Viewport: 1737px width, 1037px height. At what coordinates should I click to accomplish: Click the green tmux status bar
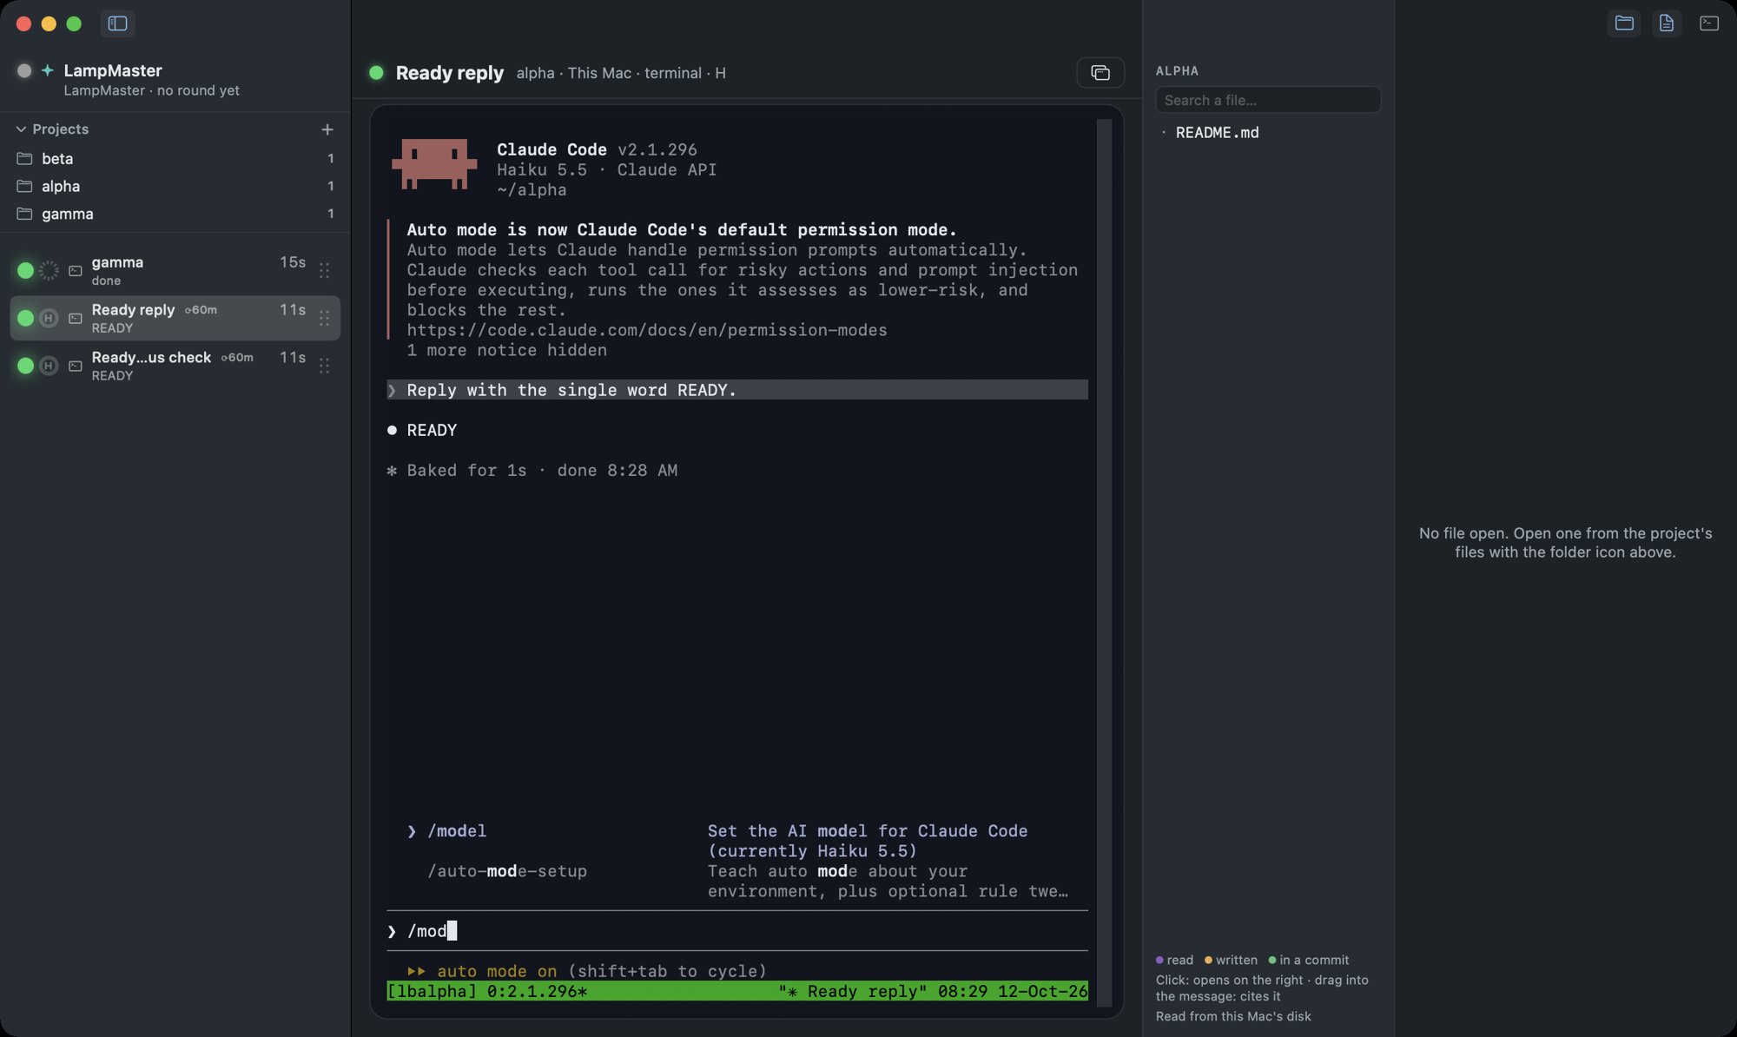click(x=737, y=991)
